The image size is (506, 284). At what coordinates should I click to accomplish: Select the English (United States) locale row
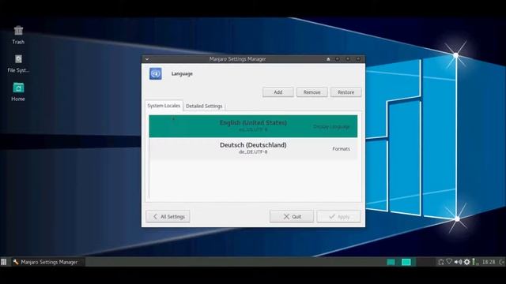click(x=253, y=126)
